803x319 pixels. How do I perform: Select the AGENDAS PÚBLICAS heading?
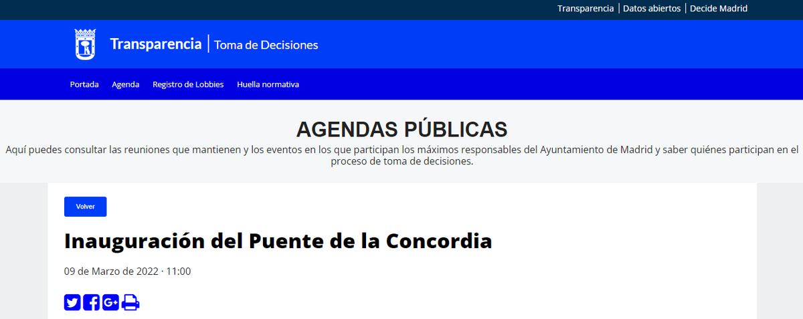pos(401,129)
